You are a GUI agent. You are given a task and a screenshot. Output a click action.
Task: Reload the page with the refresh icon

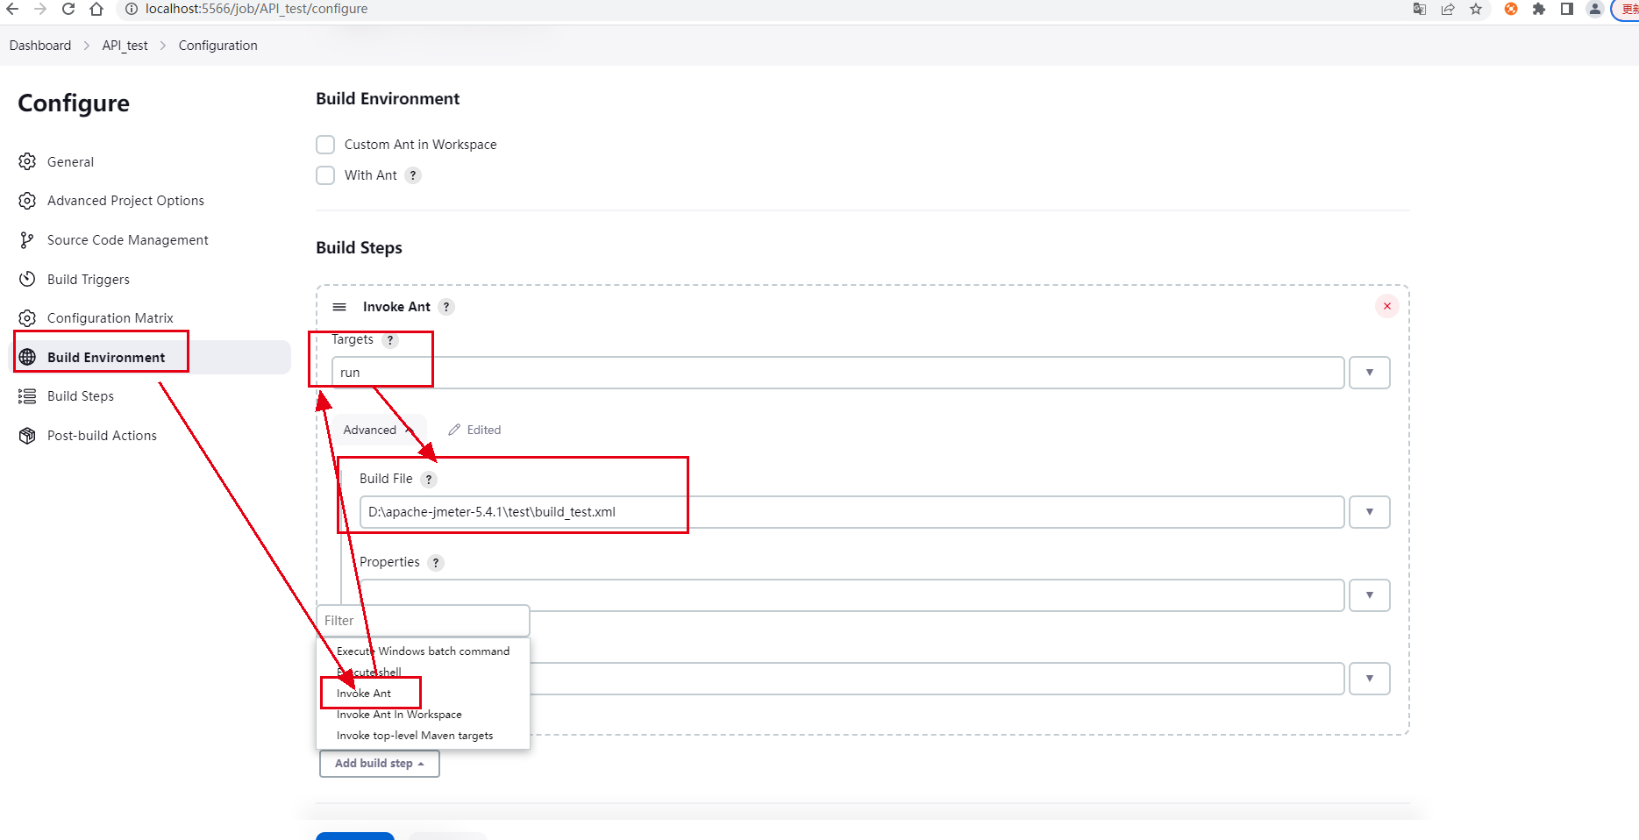68,9
